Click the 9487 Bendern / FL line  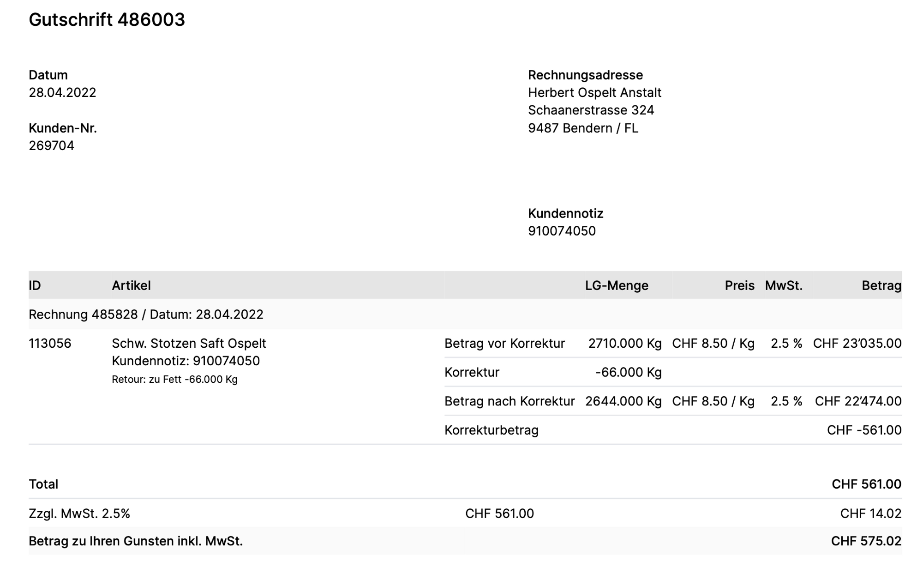click(x=583, y=128)
